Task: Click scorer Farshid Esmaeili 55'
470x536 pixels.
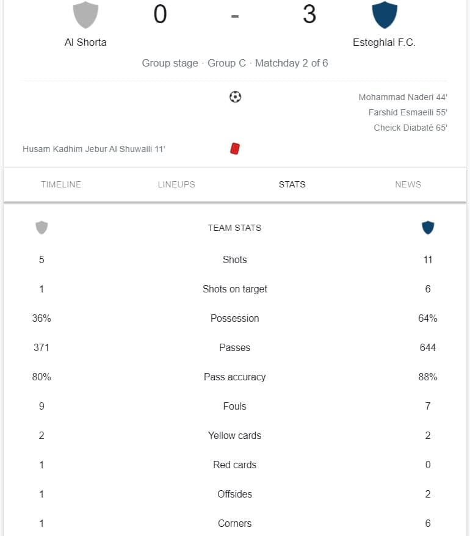Action: (x=408, y=112)
